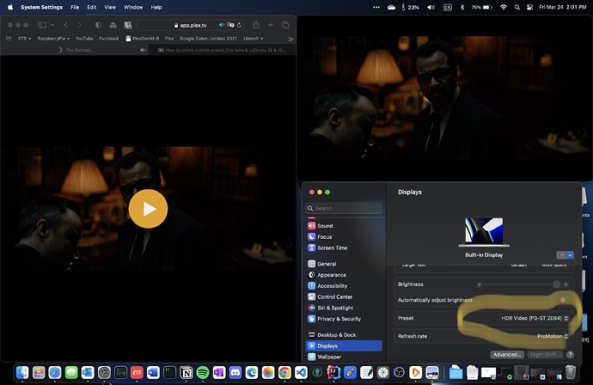Select Siri & Spotlight in sidebar
Image resolution: width=593 pixels, height=385 pixels.
[x=344, y=308]
